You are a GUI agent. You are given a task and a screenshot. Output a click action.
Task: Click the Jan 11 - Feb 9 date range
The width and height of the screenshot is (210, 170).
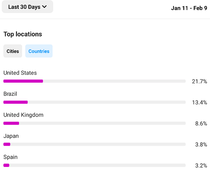pos(189,8)
